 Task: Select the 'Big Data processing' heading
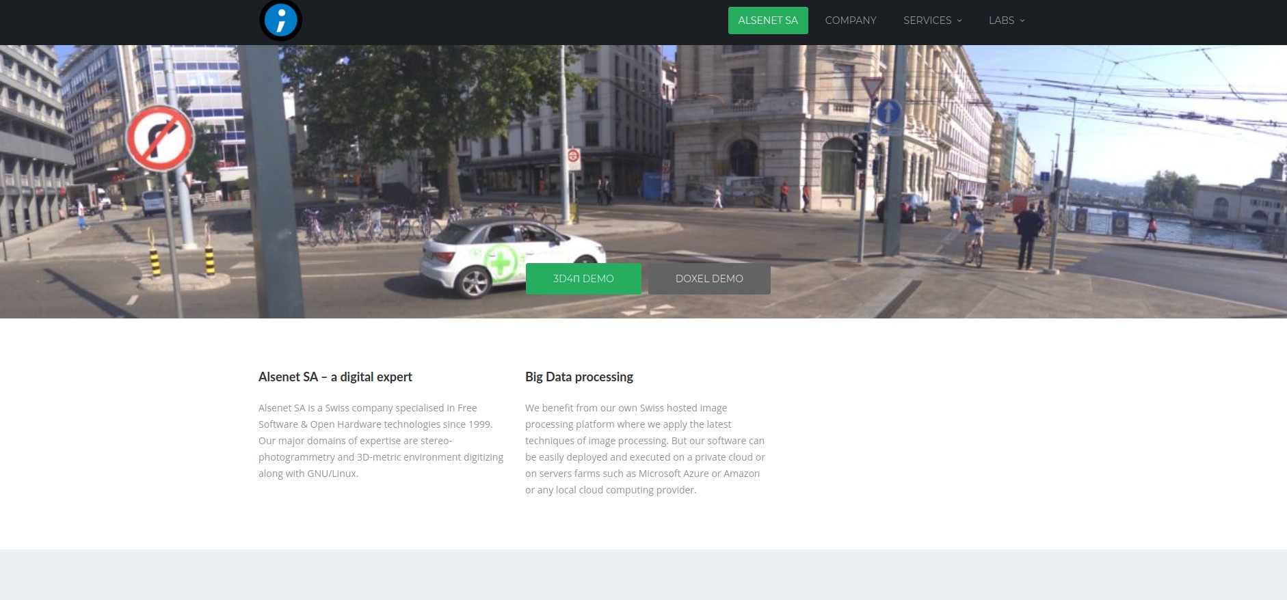point(579,377)
